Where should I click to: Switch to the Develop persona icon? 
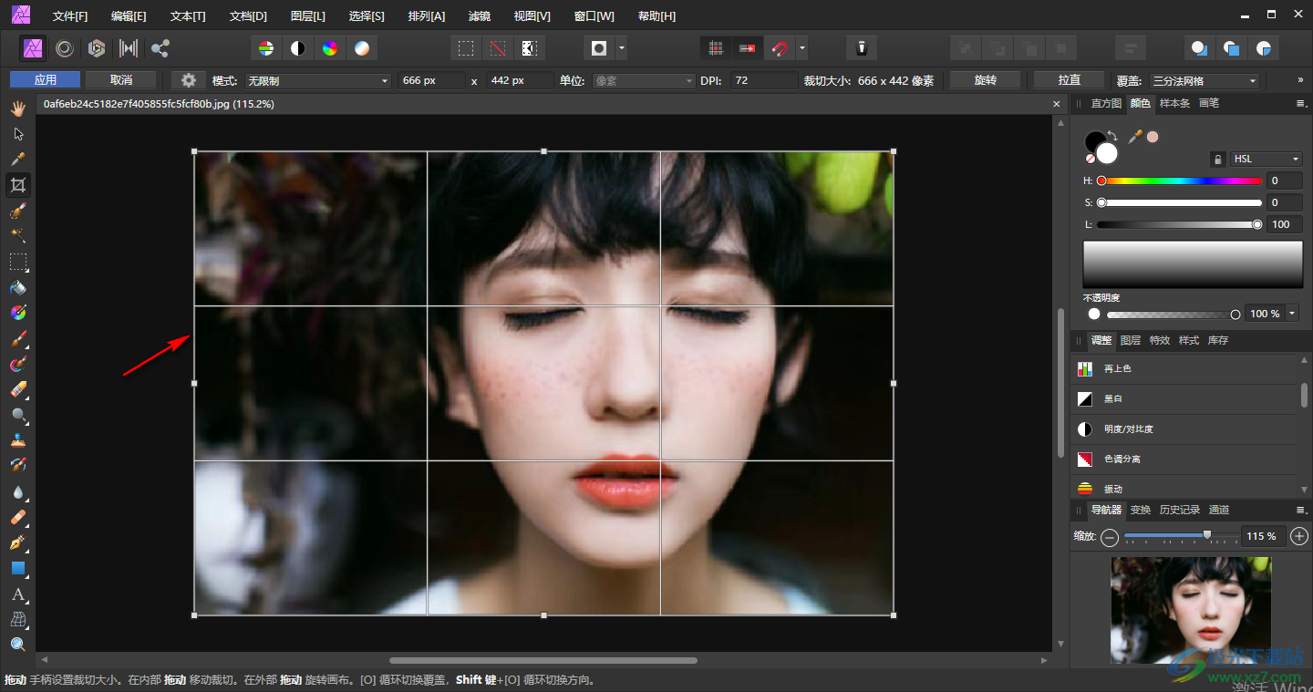tap(96, 48)
